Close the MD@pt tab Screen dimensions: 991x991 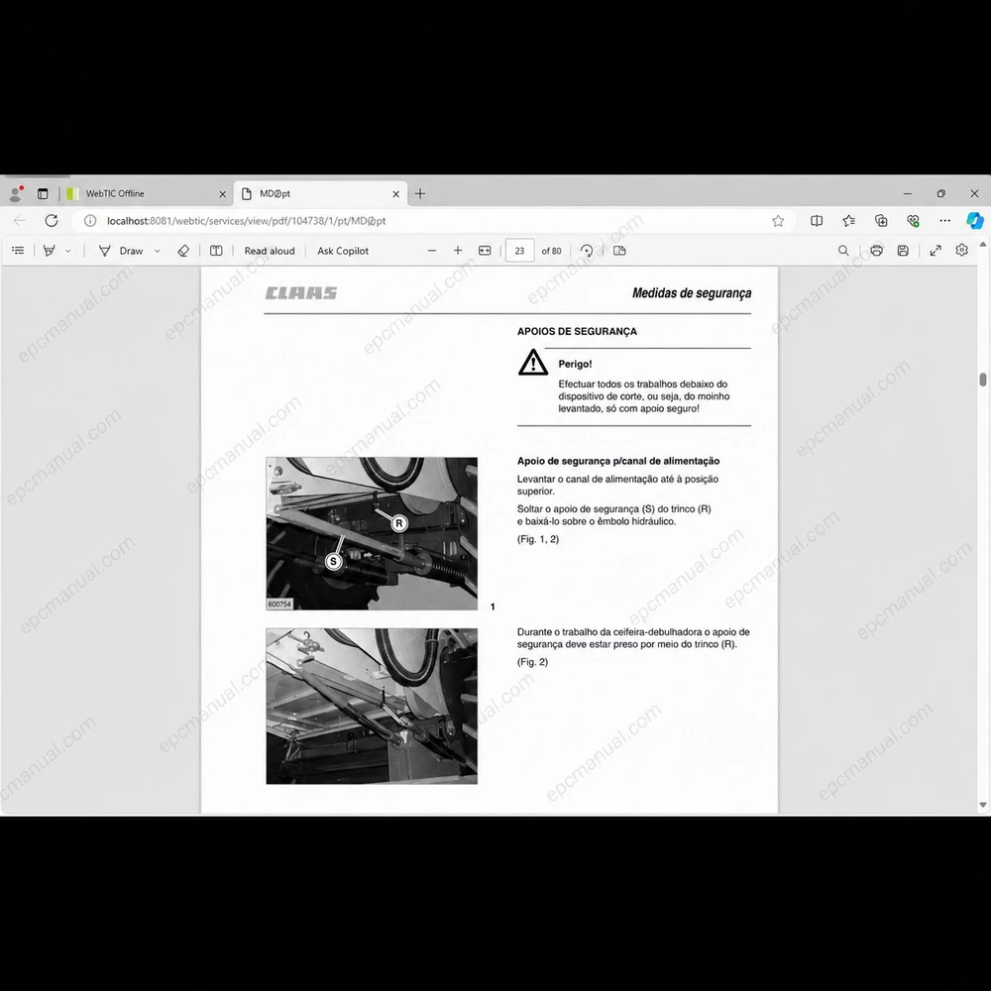pyautogui.click(x=395, y=194)
